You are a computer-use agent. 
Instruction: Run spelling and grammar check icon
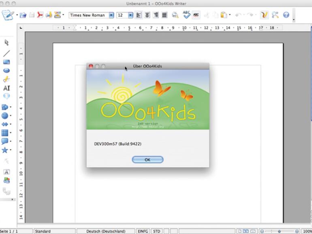point(187,15)
